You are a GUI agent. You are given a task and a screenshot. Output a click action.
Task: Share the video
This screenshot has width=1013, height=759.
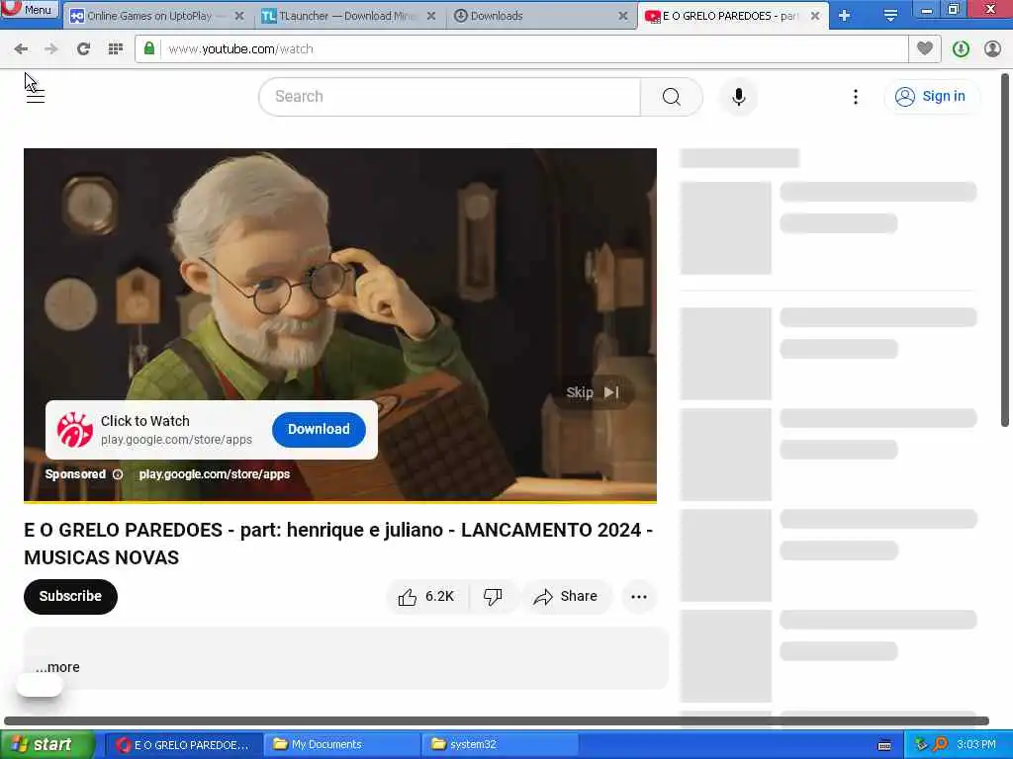click(566, 597)
